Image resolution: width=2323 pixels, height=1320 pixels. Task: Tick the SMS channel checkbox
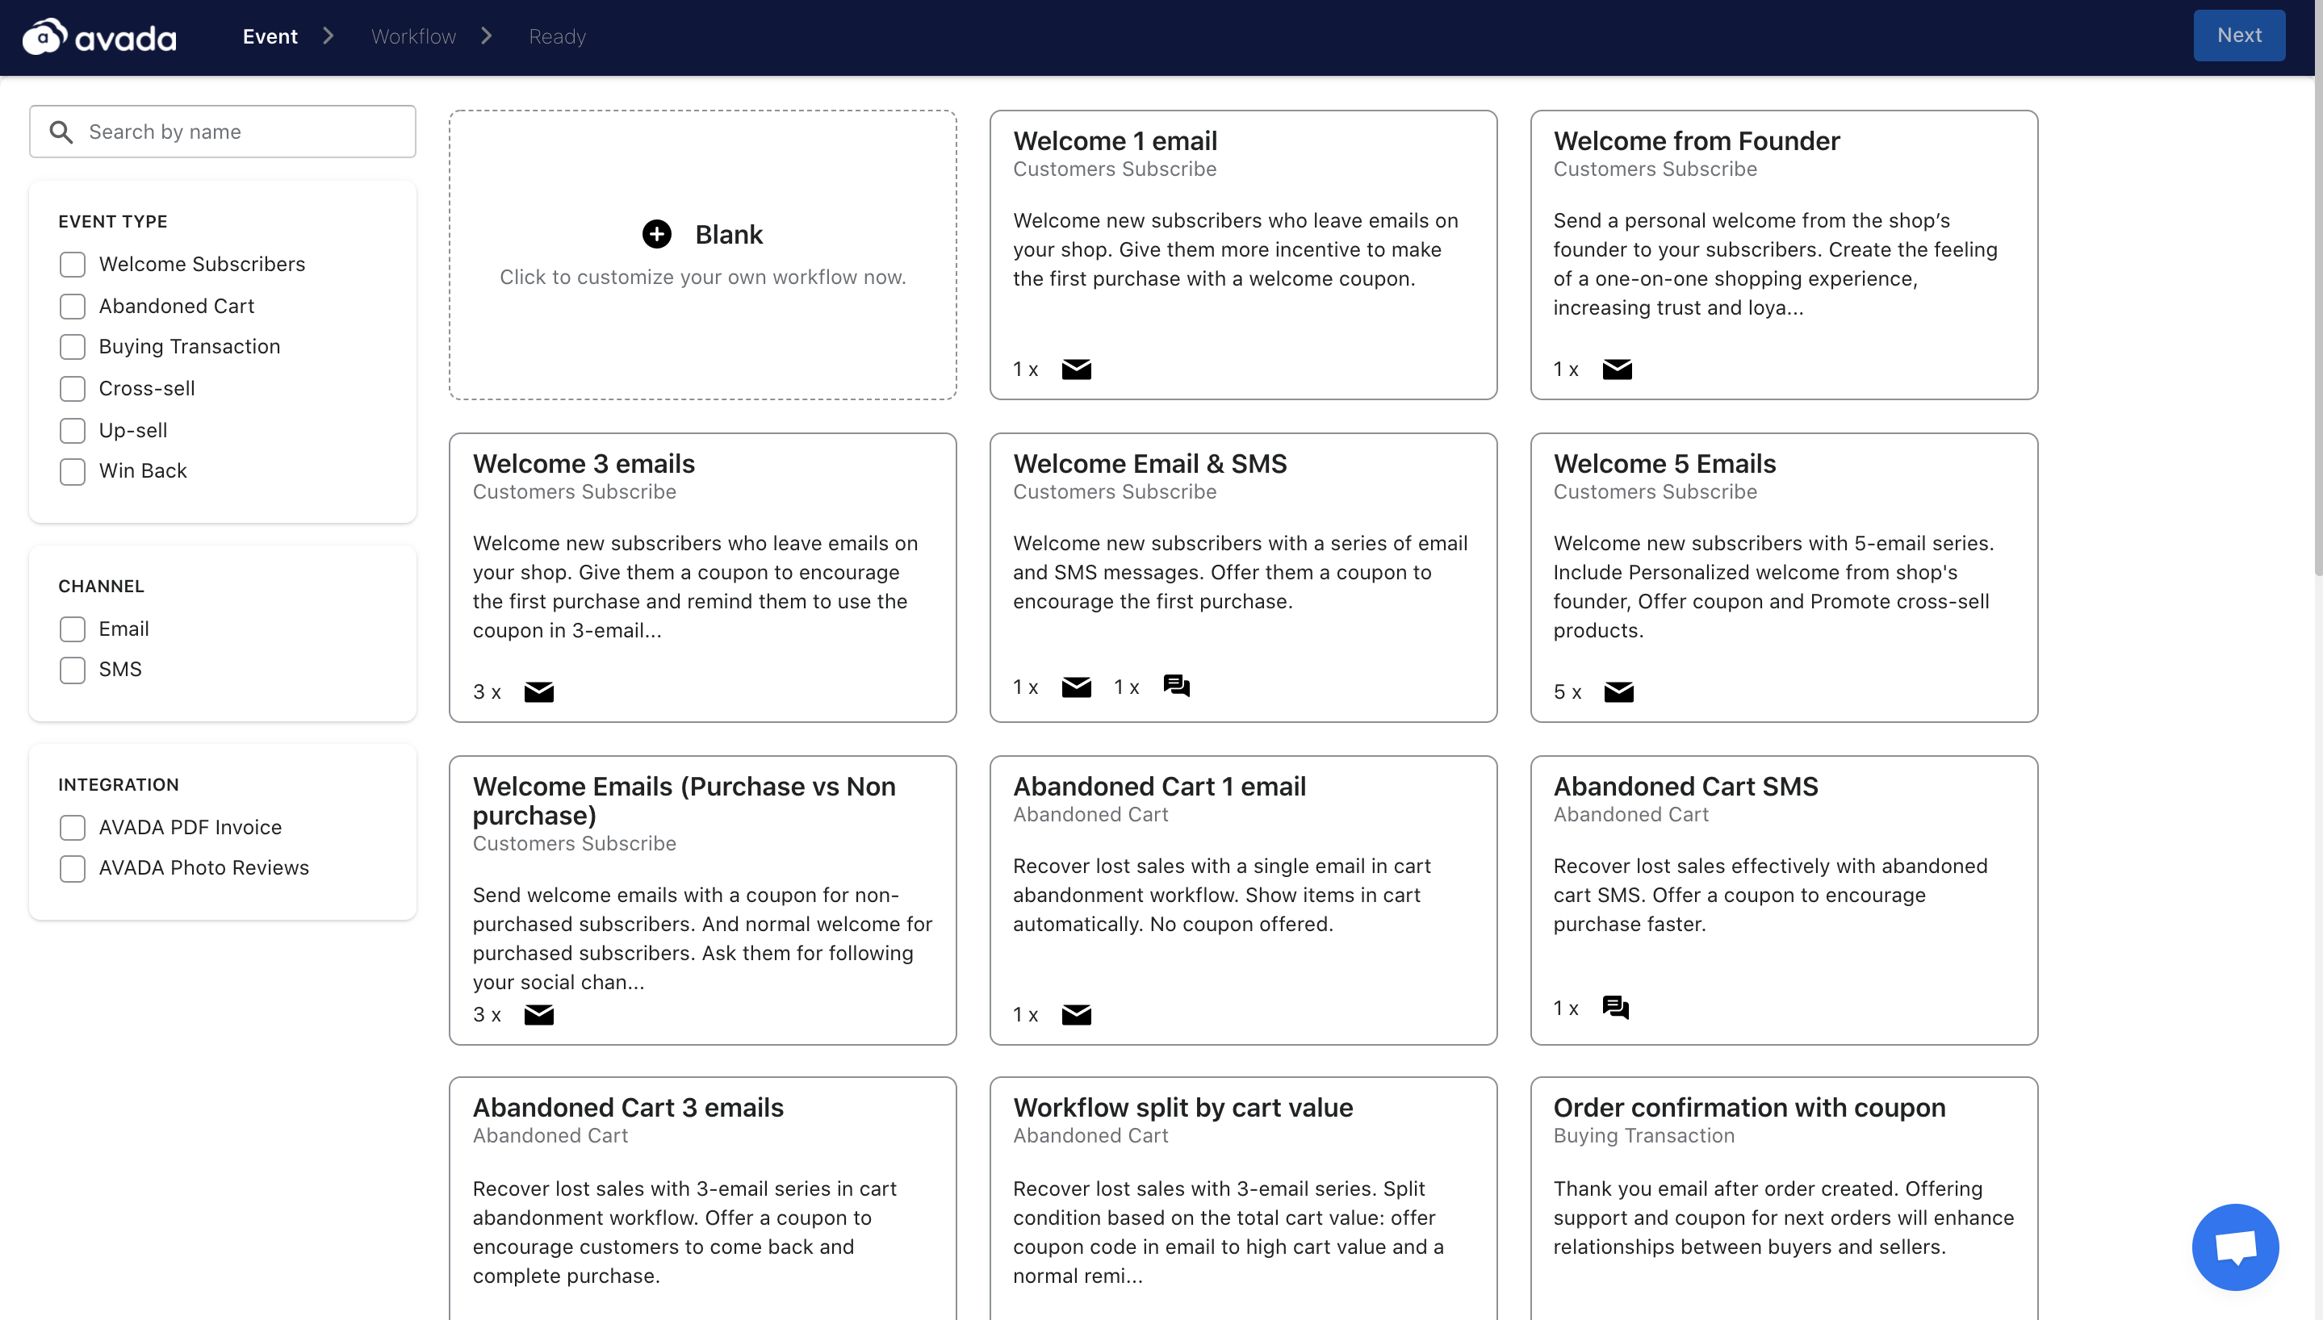[73, 670]
